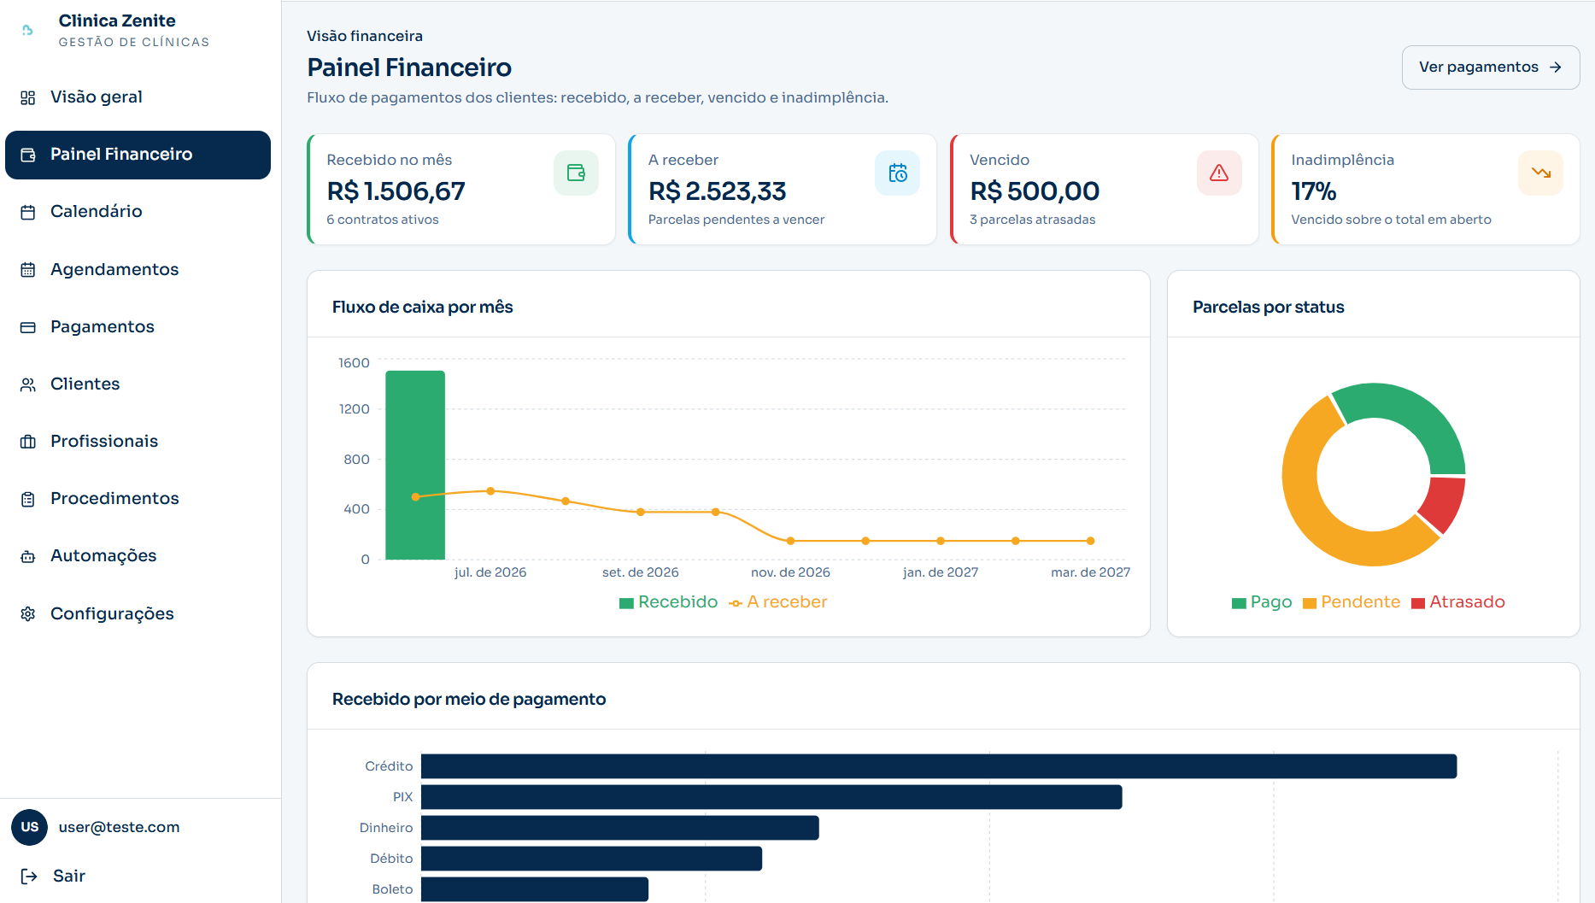Open the Clientes page
Screen dimensions: 1595x903
(138, 384)
